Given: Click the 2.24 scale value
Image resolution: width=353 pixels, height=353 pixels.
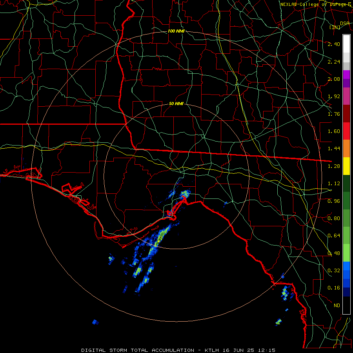Looking at the screenshot, I should tap(334, 62).
